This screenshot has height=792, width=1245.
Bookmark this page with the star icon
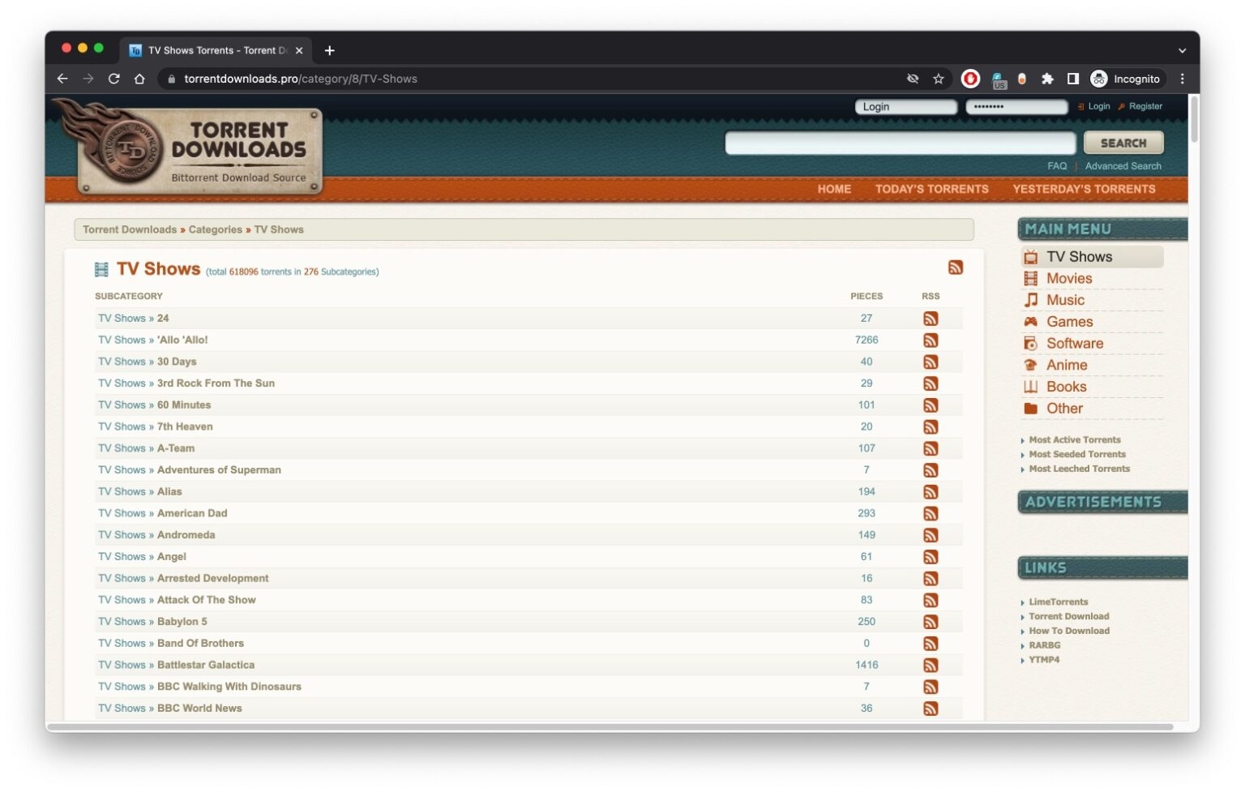(939, 79)
